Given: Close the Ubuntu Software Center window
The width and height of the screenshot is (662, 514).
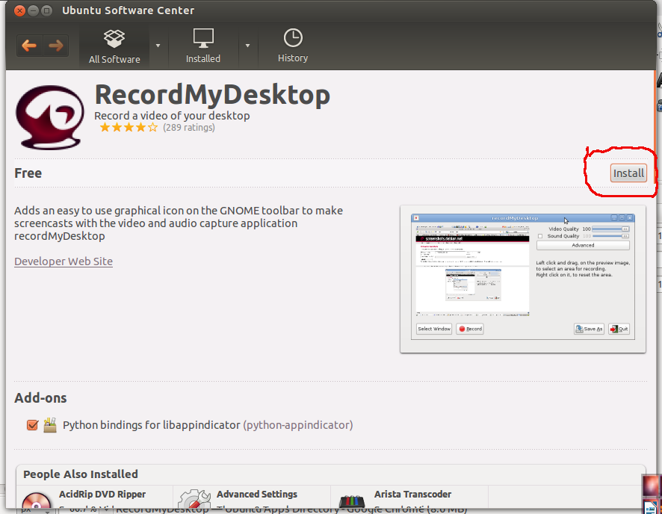Looking at the screenshot, I should point(19,10).
